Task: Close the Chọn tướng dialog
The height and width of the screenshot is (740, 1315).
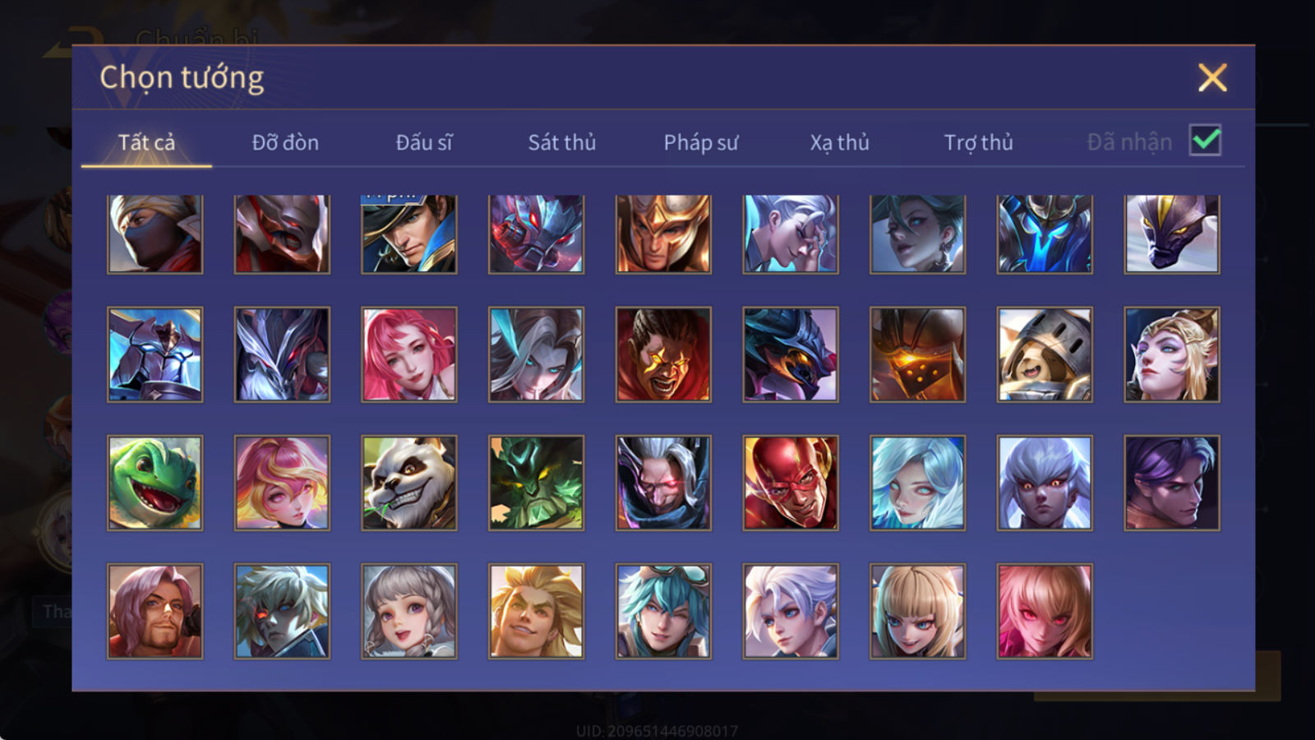Action: (1212, 78)
